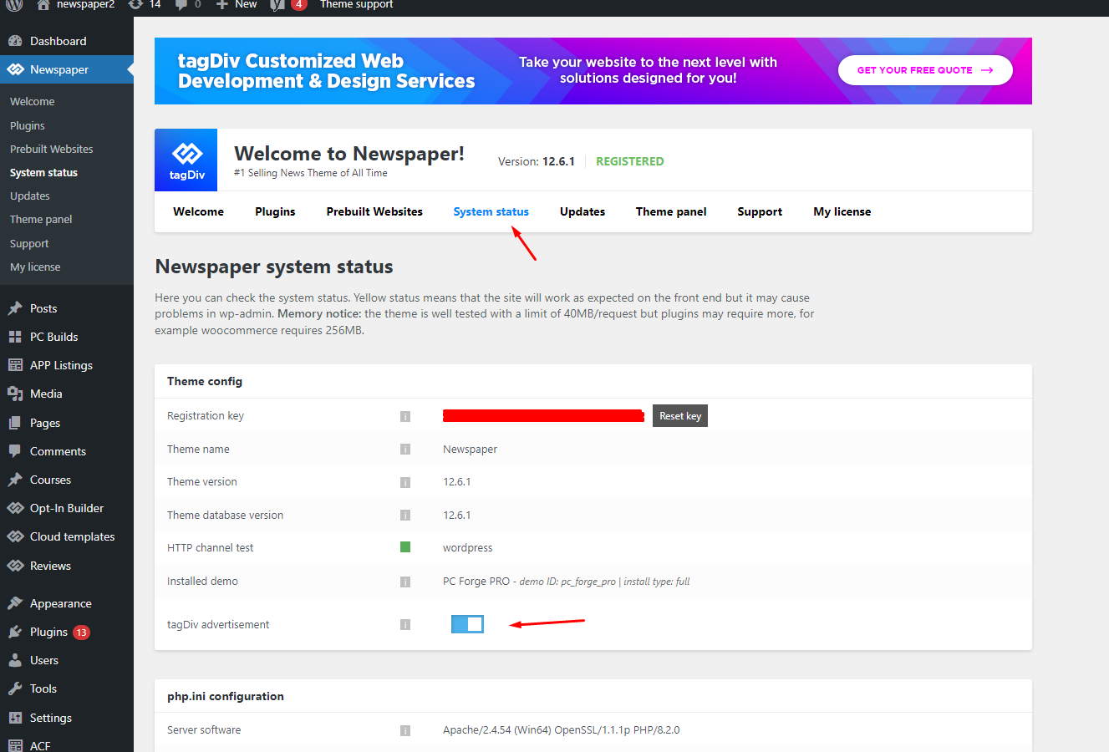Click the Reviews icon in sidebar
The width and height of the screenshot is (1109, 752).
coord(15,566)
